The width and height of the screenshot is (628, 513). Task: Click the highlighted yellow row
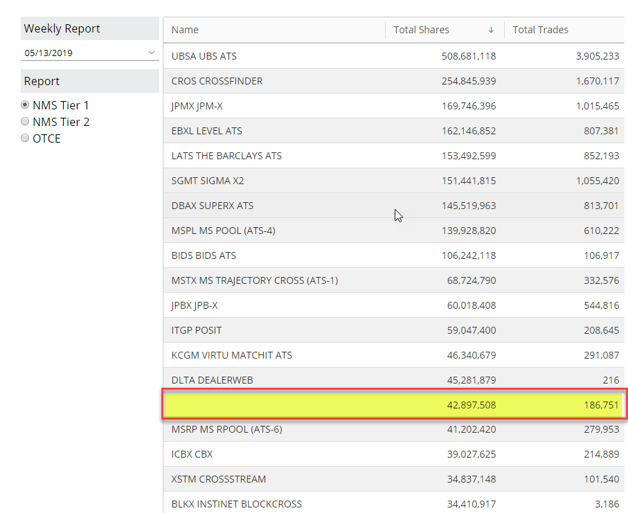[x=393, y=404]
